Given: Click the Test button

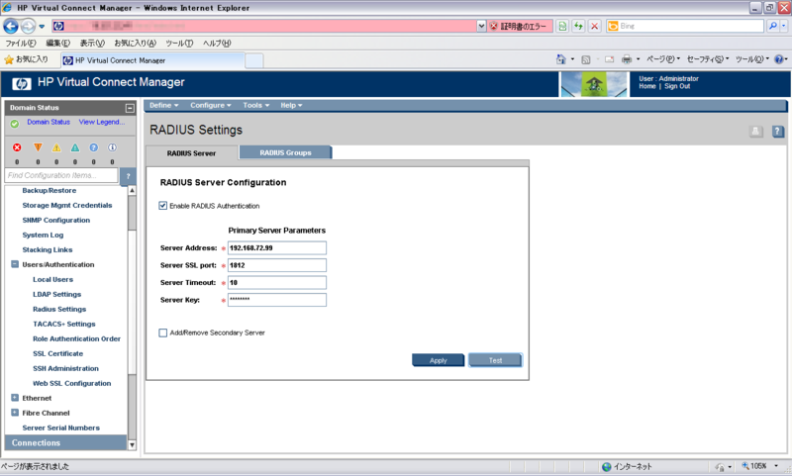Looking at the screenshot, I should coord(495,360).
